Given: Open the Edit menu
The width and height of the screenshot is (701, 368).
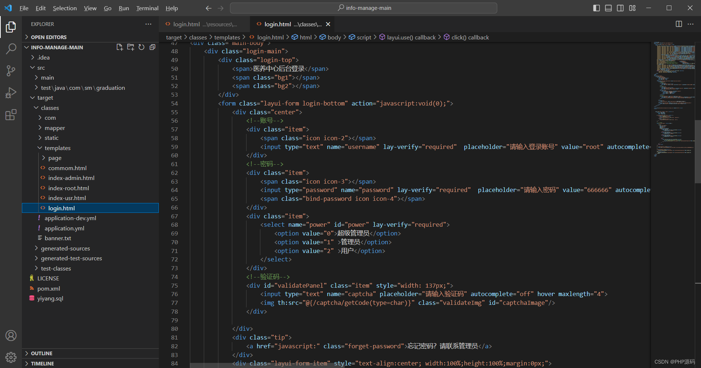Looking at the screenshot, I should (x=41, y=8).
